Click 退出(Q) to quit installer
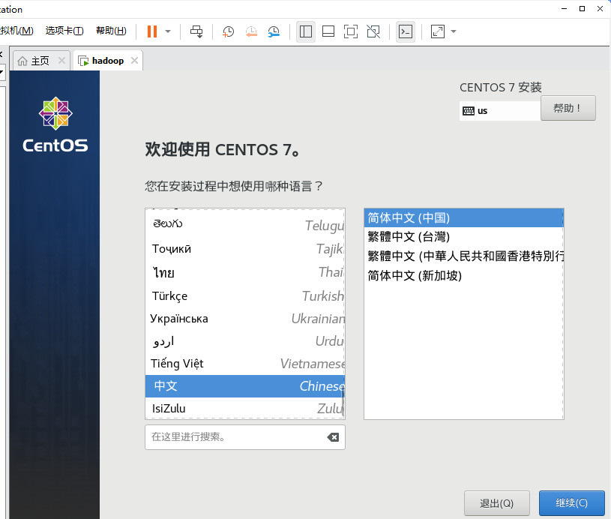611x519 pixels. pyautogui.click(x=497, y=503)
